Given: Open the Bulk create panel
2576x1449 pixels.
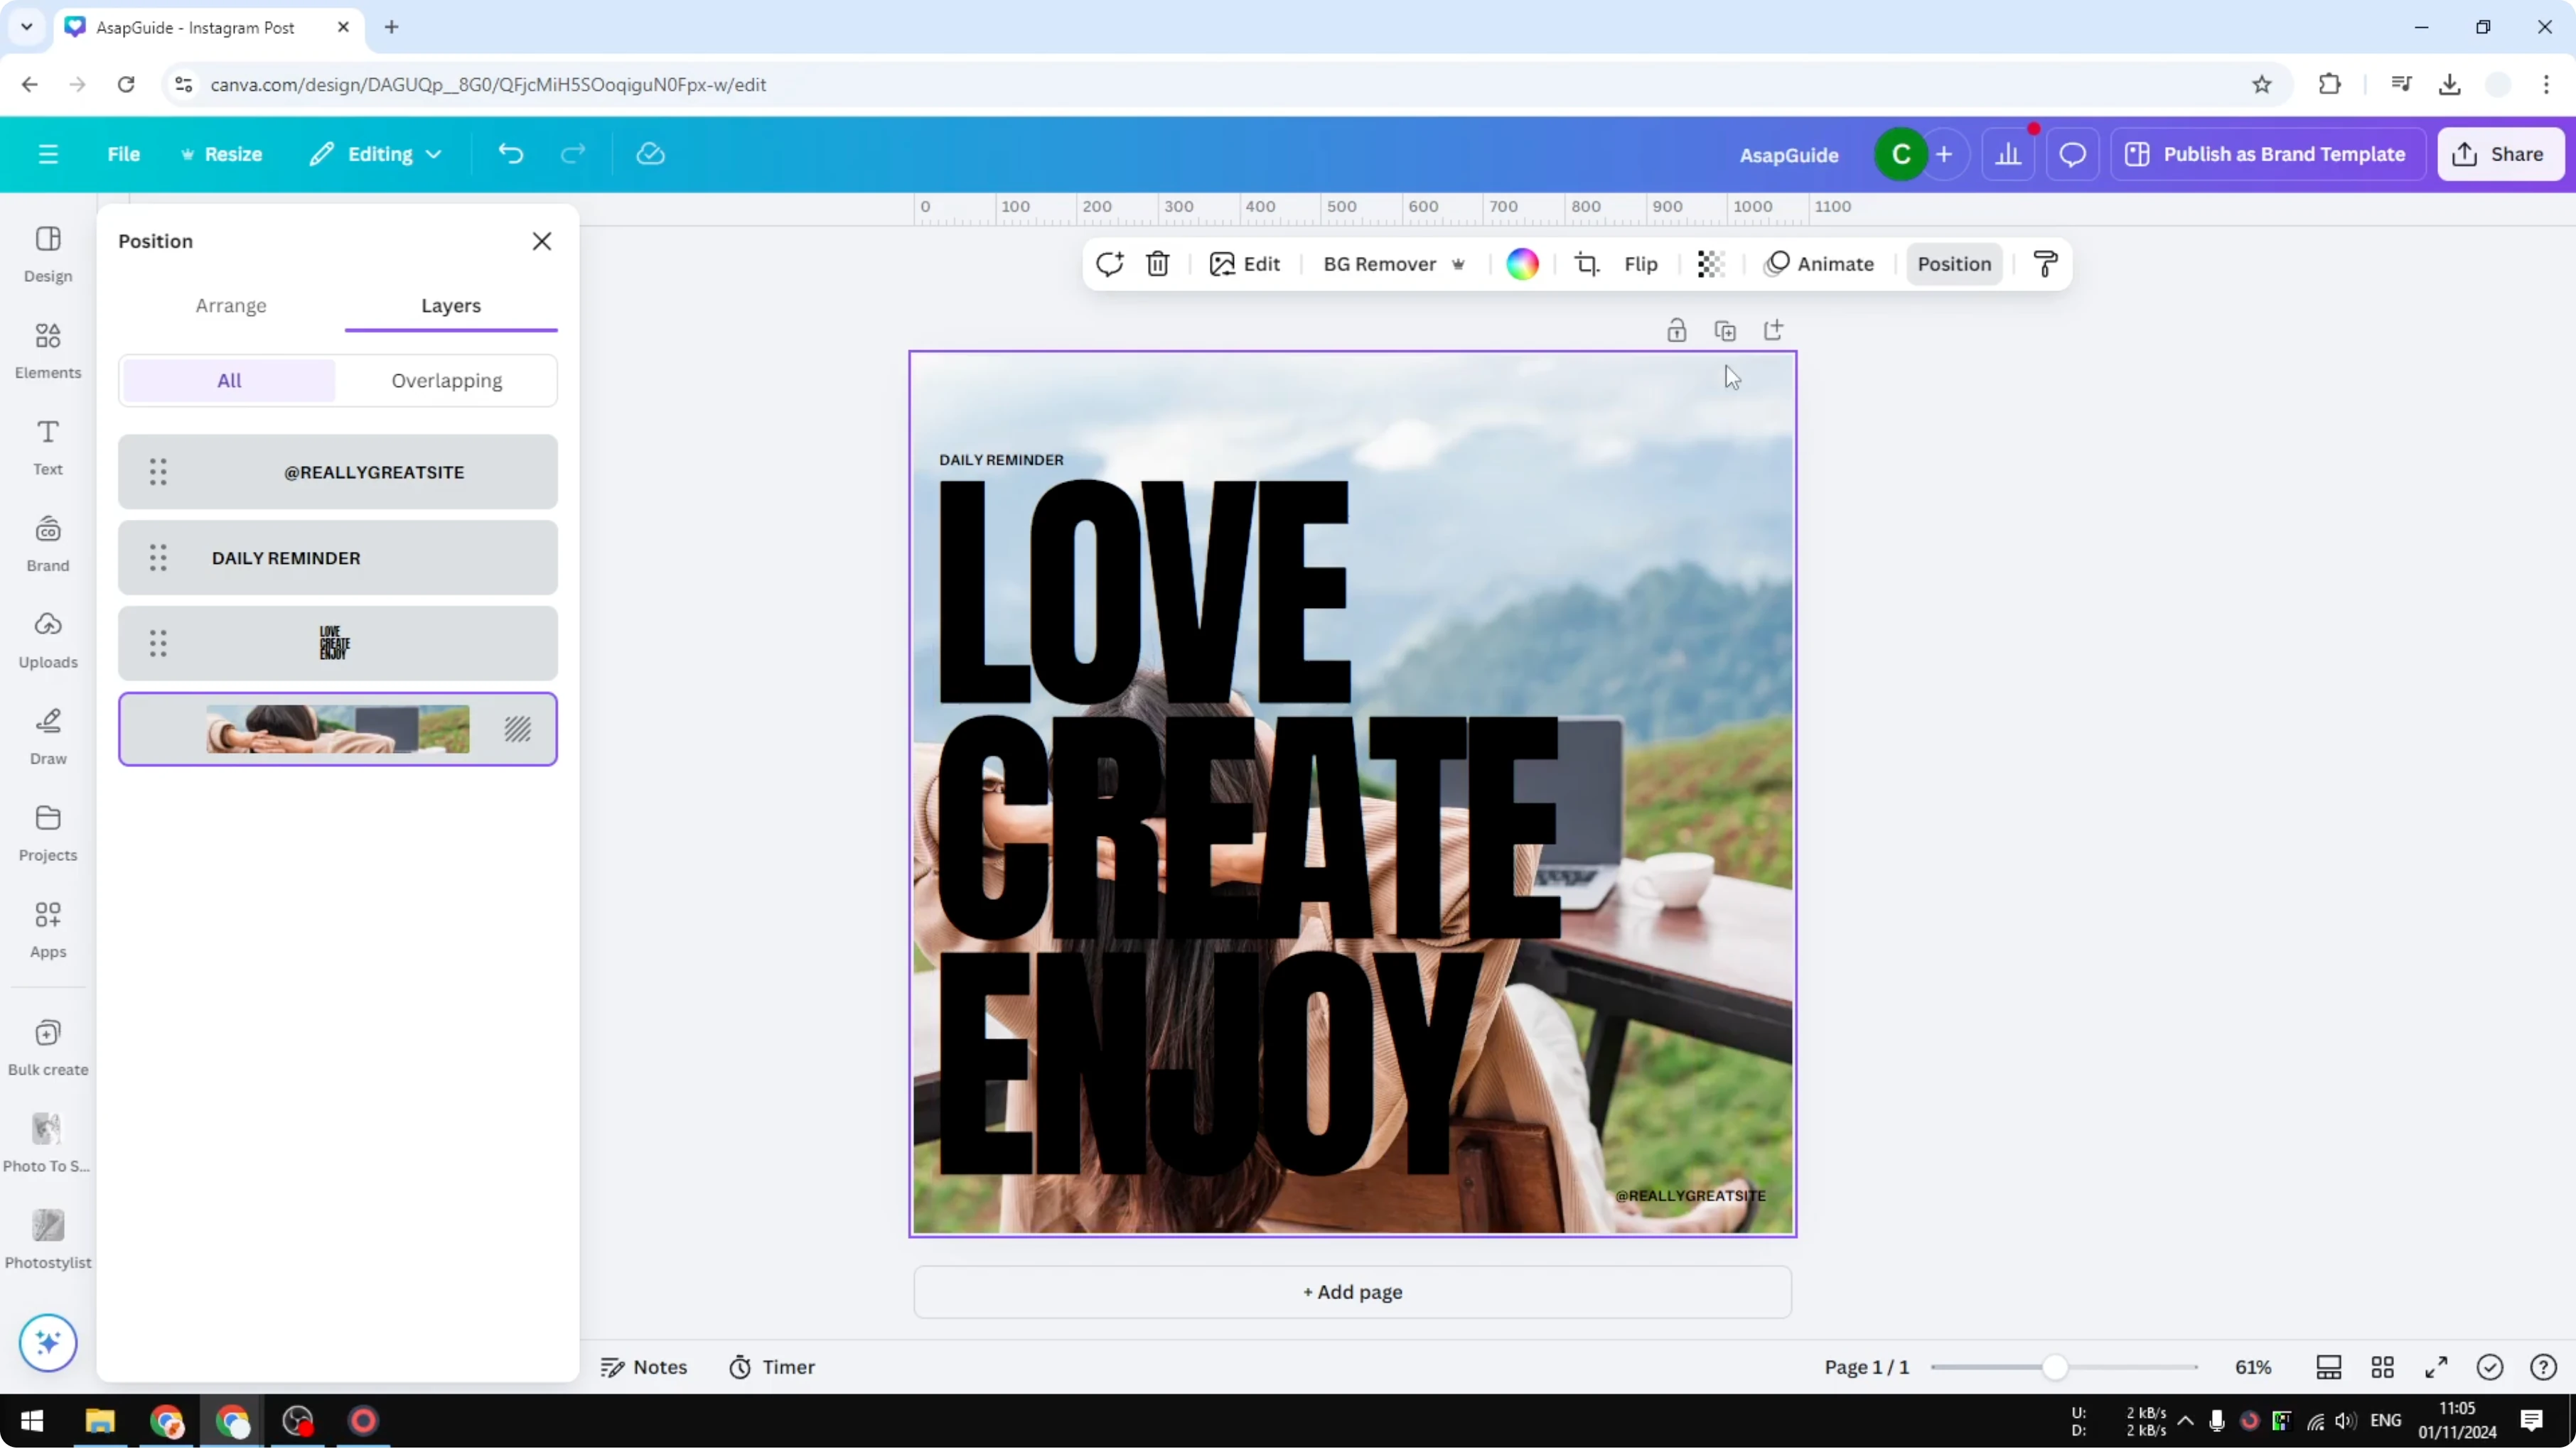Looking at the screenshot, I should (x=47, y=1046).
